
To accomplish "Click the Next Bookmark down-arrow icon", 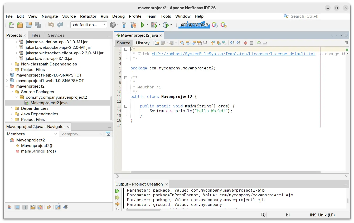I will tap(219, 43).
